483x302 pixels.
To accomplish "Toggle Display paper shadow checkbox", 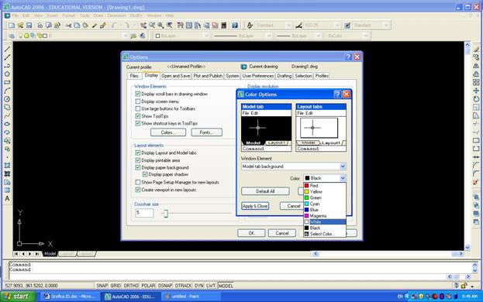I will click(145, 174).
